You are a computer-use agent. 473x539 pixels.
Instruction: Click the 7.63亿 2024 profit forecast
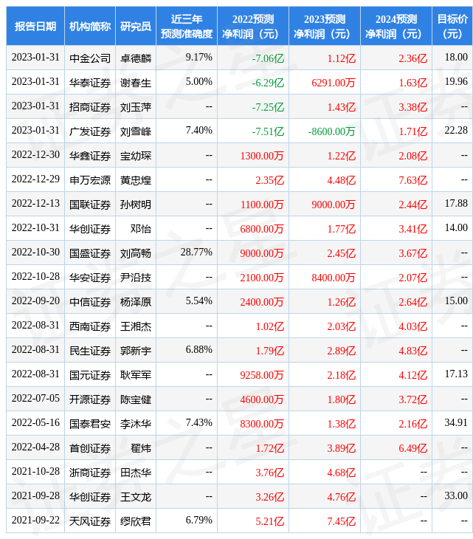413,180
